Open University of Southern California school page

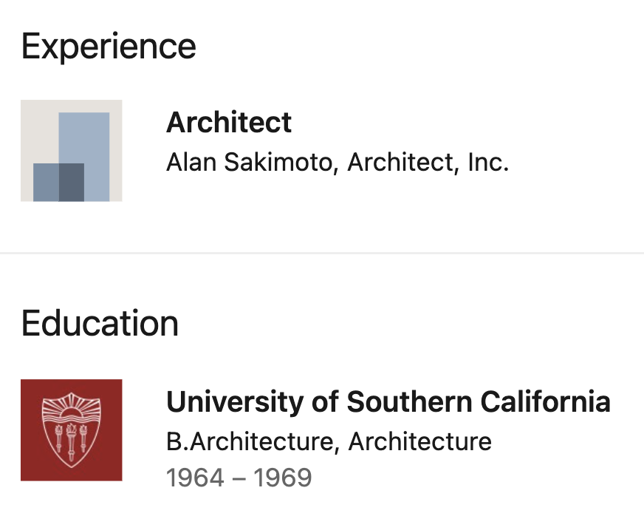388,402
